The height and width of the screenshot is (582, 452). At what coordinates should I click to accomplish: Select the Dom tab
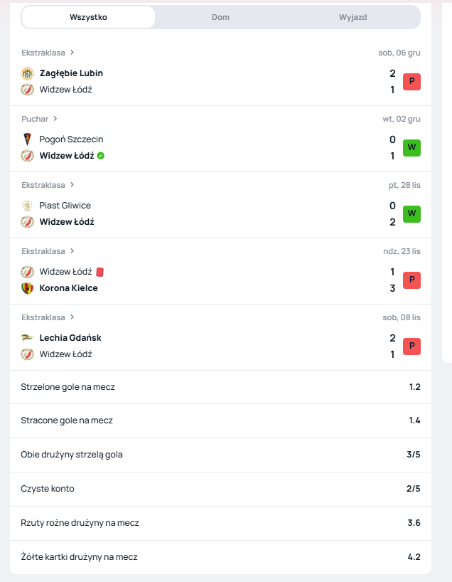(x=220, y=17)
